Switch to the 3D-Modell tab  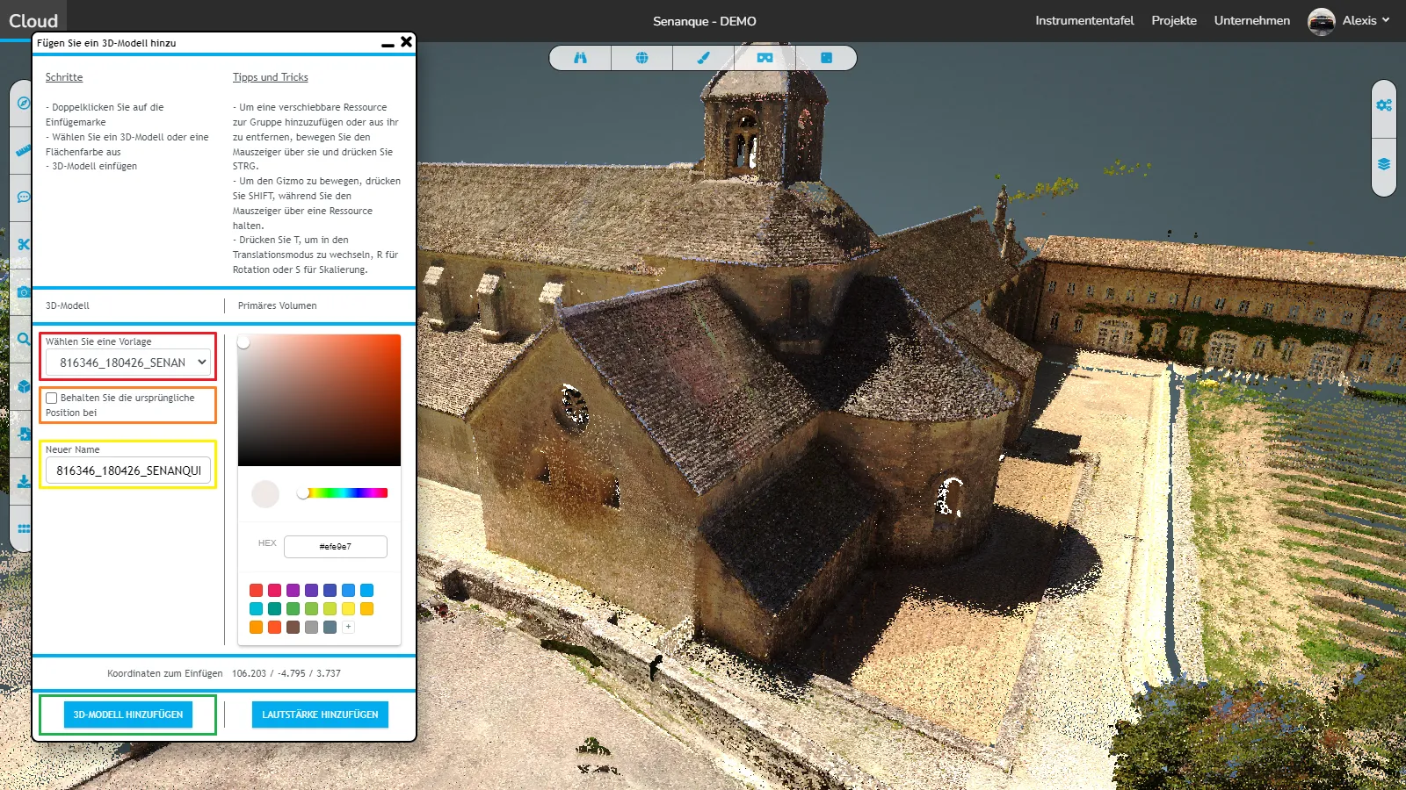(68, 305)
